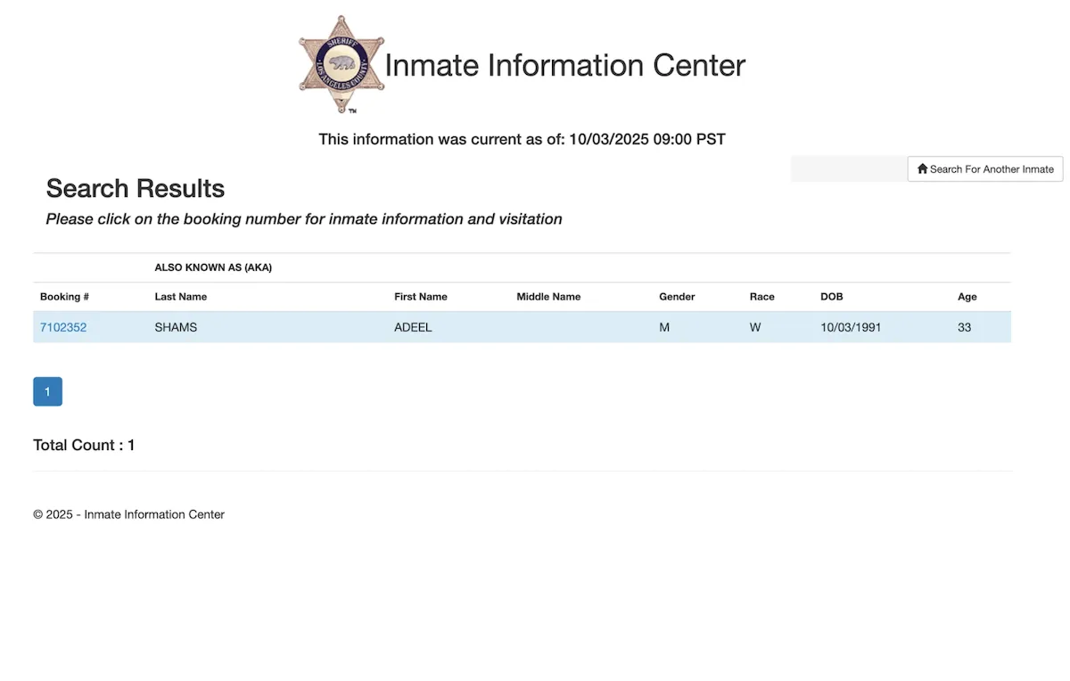Image resolution: width=1070 pixels, height=681 pixels.
Task: Click the copyright footer text
Action: 128,514
